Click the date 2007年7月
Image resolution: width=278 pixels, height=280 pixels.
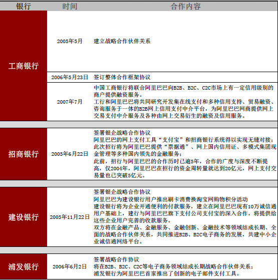tap(70, 102)
